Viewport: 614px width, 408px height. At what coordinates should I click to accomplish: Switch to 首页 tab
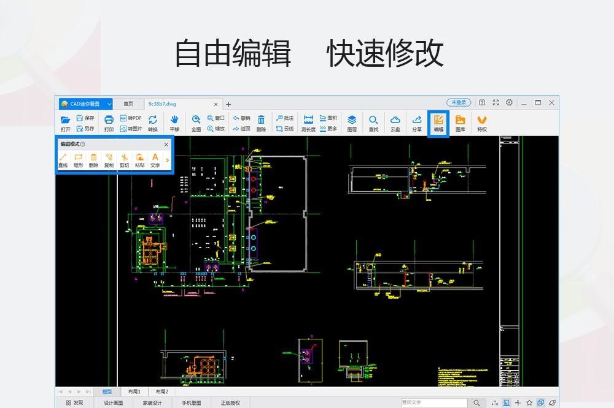click(x=128, y=104)
